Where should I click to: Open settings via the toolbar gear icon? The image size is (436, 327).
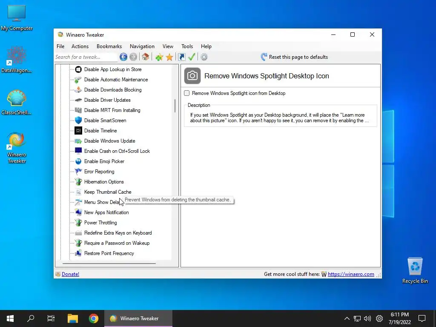point(204,57)
